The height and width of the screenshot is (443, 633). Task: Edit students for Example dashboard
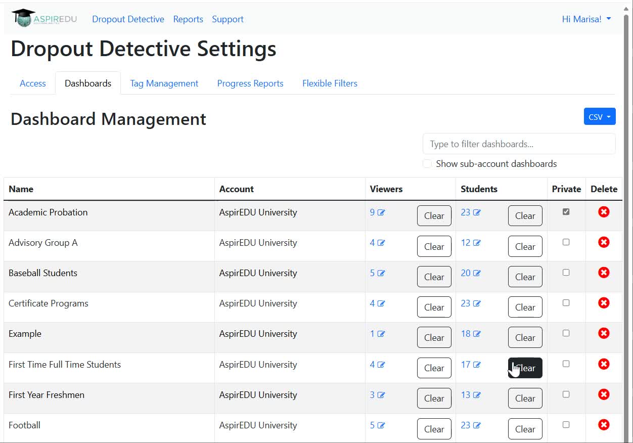(x=477, y=334)
